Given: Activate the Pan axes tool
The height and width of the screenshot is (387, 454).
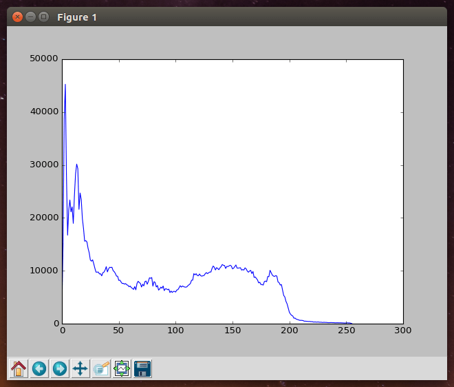Looking at the screenshot, I should click(80, 368).
